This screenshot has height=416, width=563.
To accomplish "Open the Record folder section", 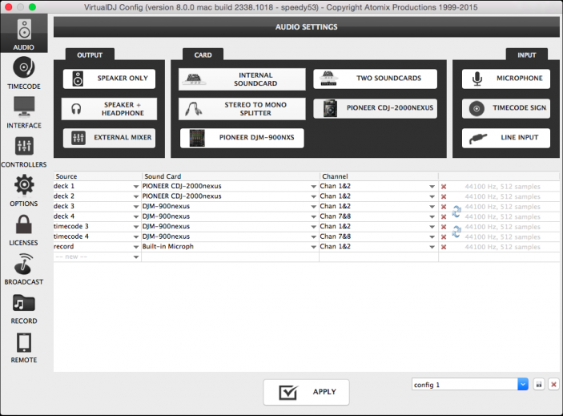I will coord(24,309).
